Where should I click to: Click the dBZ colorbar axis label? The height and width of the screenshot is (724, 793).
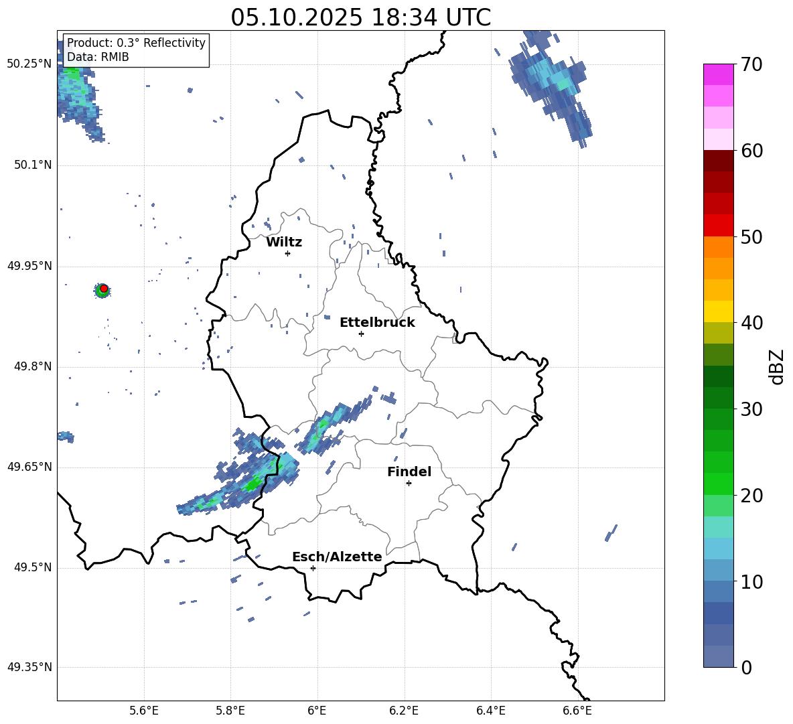tap(778, 366)
